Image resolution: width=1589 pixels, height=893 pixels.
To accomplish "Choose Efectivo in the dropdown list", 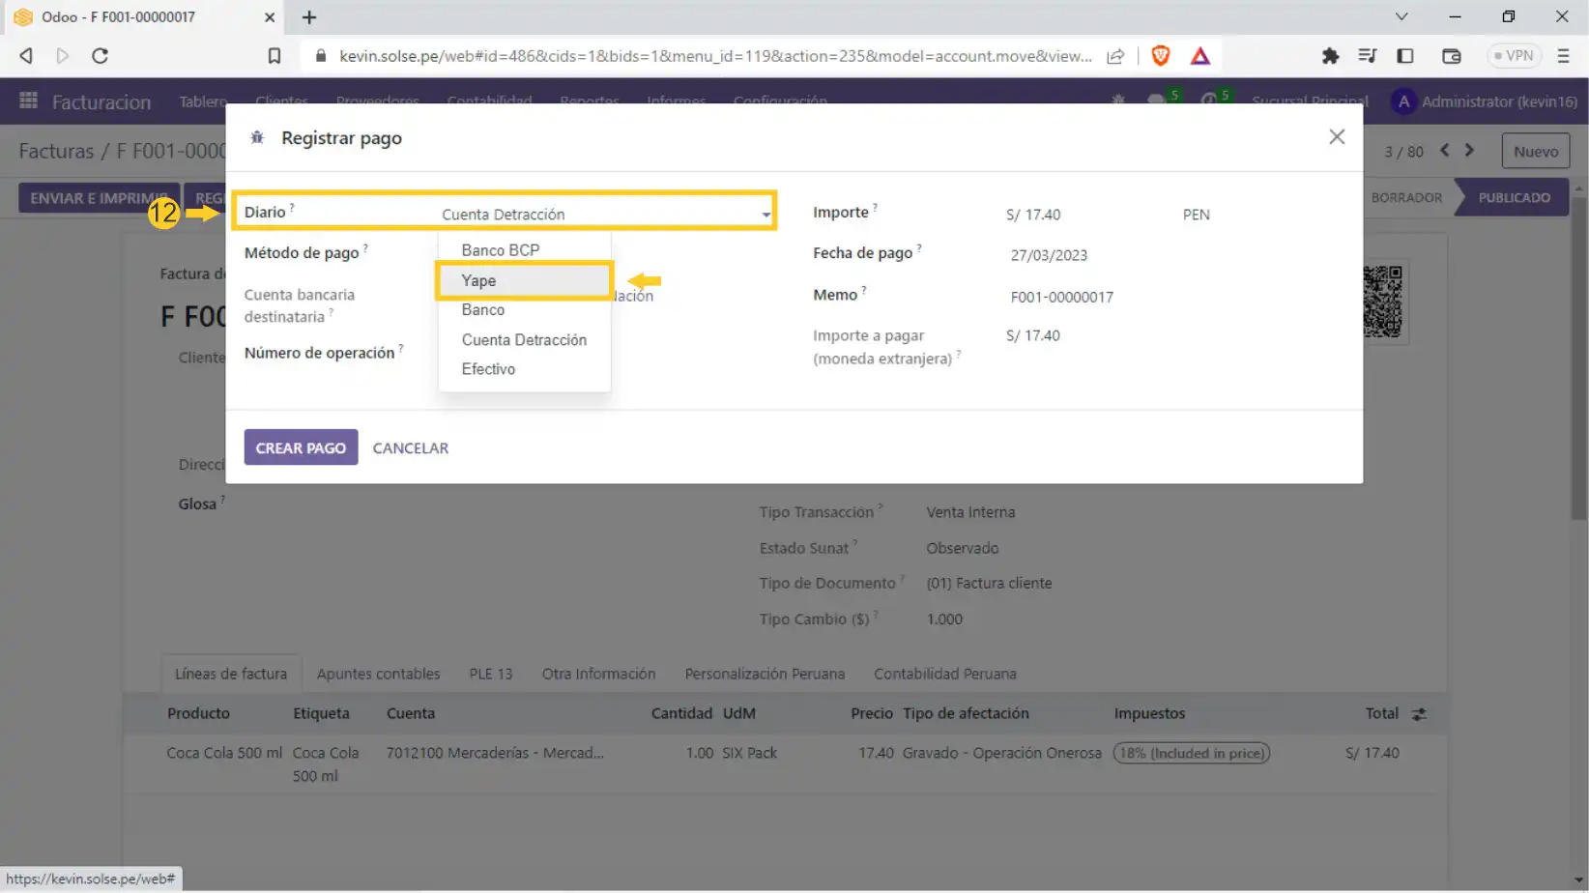I will point(488,369).
